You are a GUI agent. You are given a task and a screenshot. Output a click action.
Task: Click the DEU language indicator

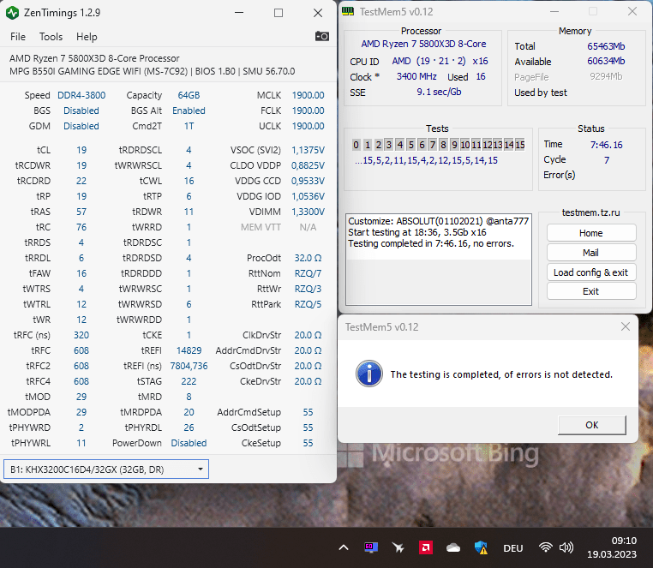[x=513, y=548]
